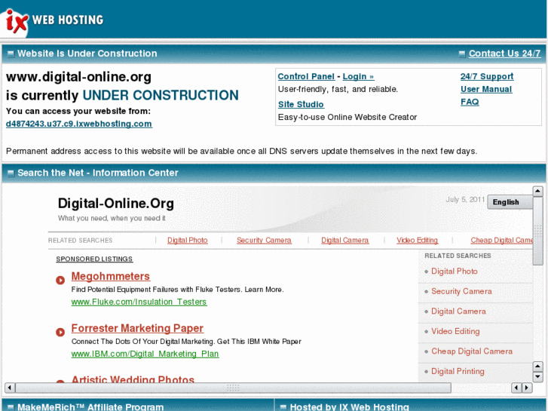Image resolution: width=548 pixels, height=411 pixels.
Task: Click the scroll up arrow at bottom of vertical scrollbar
Action: click(537, 367)
